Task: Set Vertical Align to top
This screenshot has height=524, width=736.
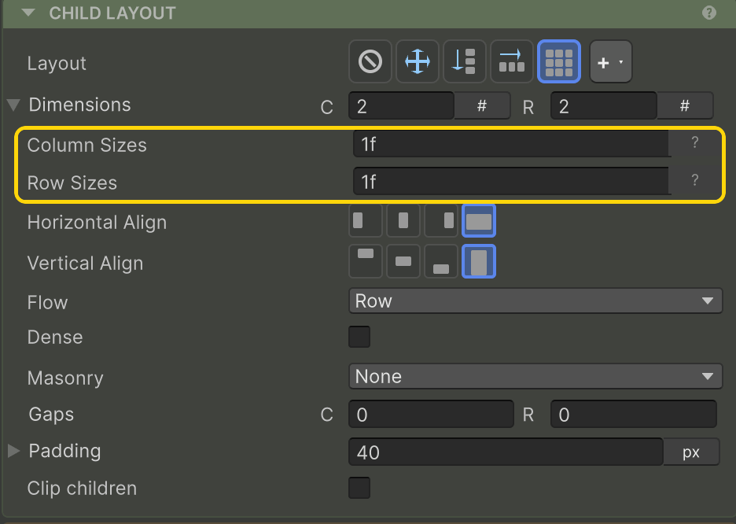Action: [366, 261]
